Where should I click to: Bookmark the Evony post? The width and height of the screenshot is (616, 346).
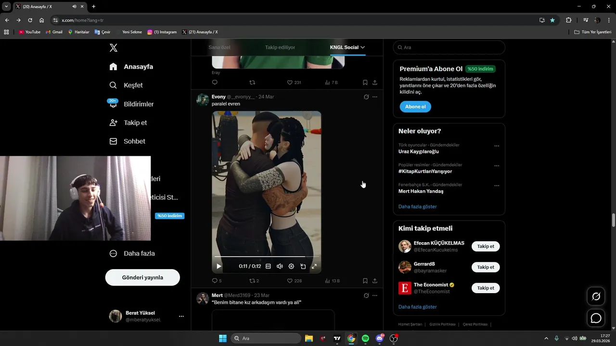point(365,281)
